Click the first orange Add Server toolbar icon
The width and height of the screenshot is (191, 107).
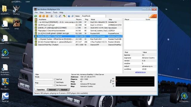(40, 16)
